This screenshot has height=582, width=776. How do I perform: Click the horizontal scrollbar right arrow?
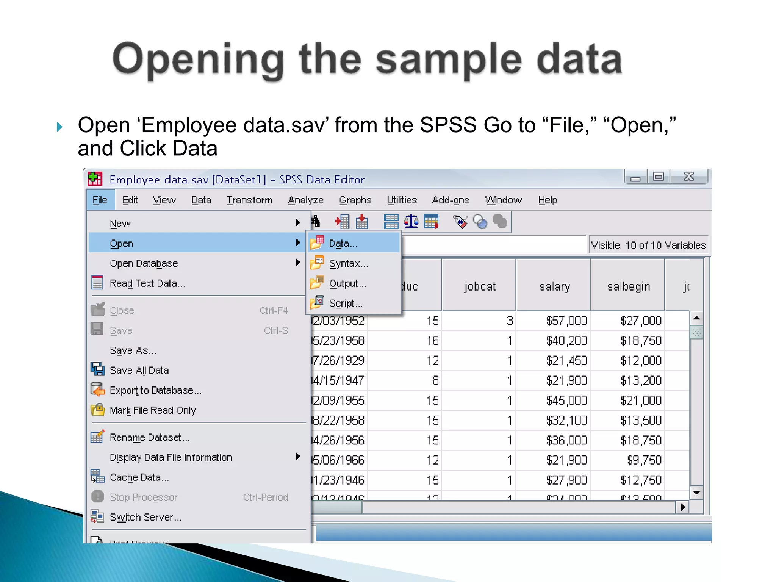click(682, 507)
